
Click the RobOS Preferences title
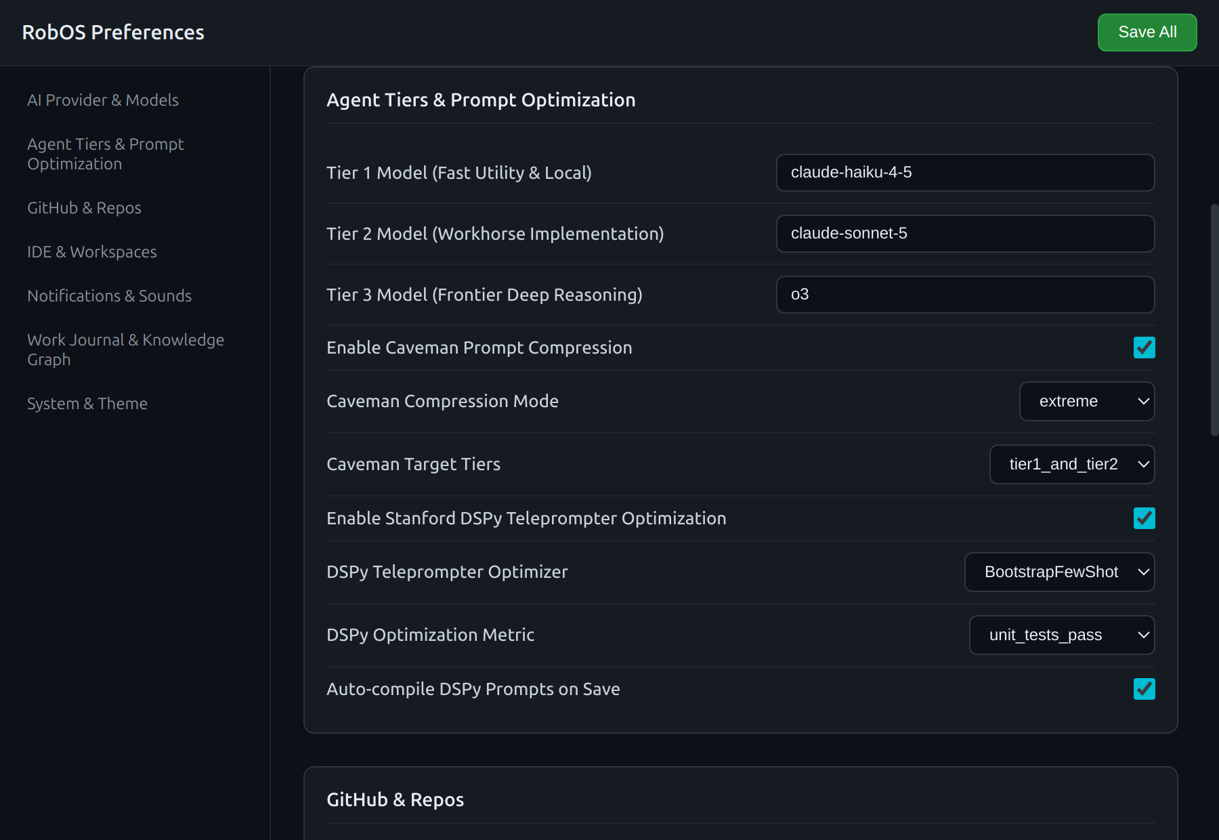point(113,33)
